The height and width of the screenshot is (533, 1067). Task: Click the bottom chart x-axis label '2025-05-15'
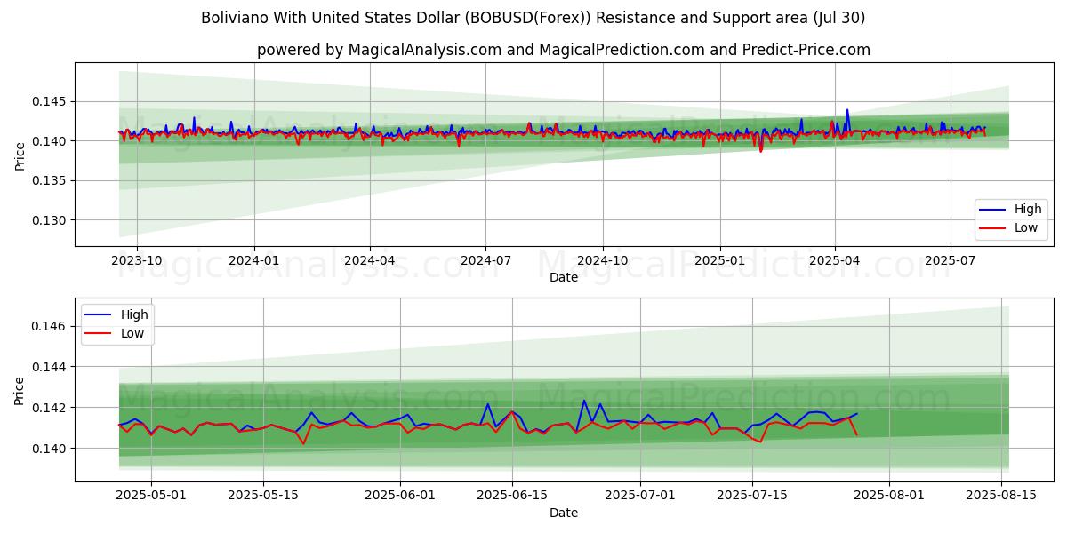[263, 496]
